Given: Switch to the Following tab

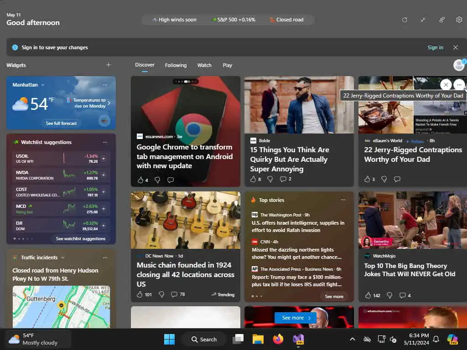Looking at the screenshot, I should click(176, 65).
